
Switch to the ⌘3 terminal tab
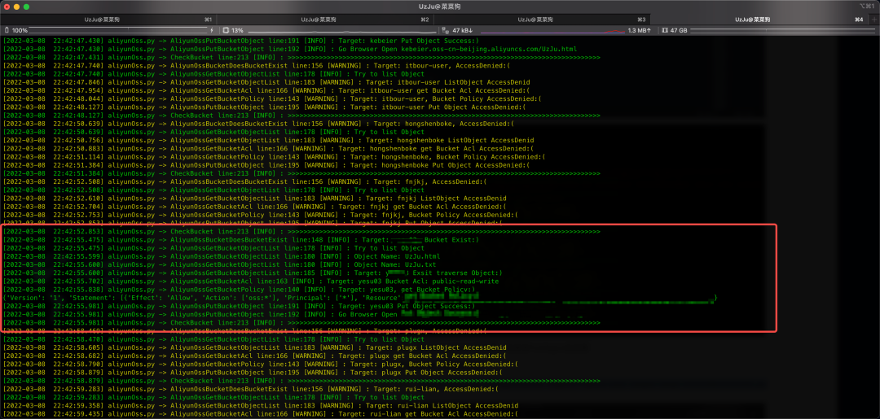(x=542, y=20)
